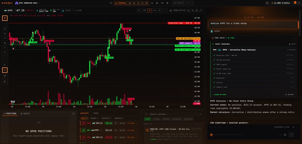The width and height of the screenshot is (302, 144).
Task: Refresh the Positions panel
Action: tap(73, 113)
